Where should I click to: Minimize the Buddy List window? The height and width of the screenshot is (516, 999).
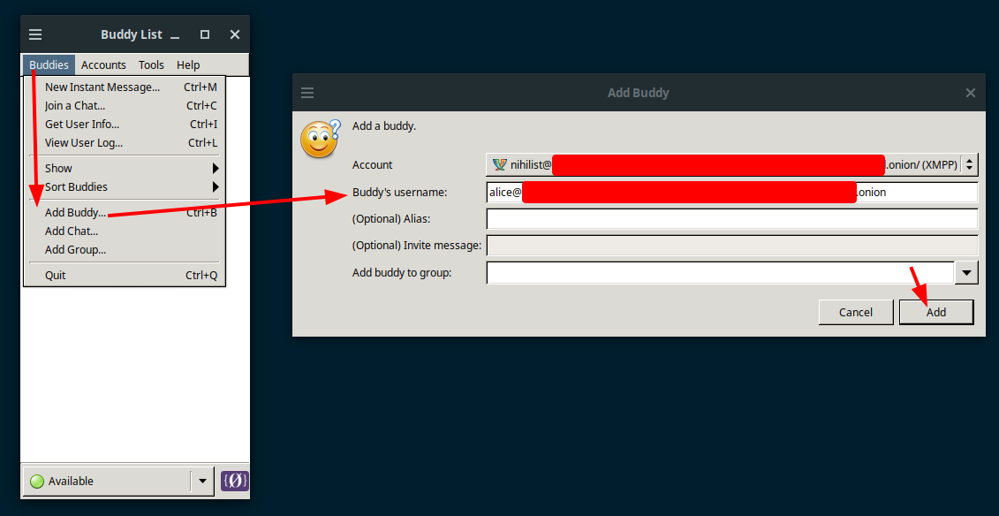point(175,35)
